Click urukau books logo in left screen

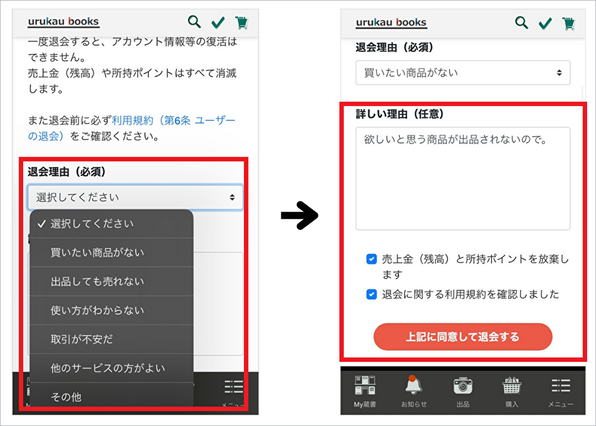(64, 23)
